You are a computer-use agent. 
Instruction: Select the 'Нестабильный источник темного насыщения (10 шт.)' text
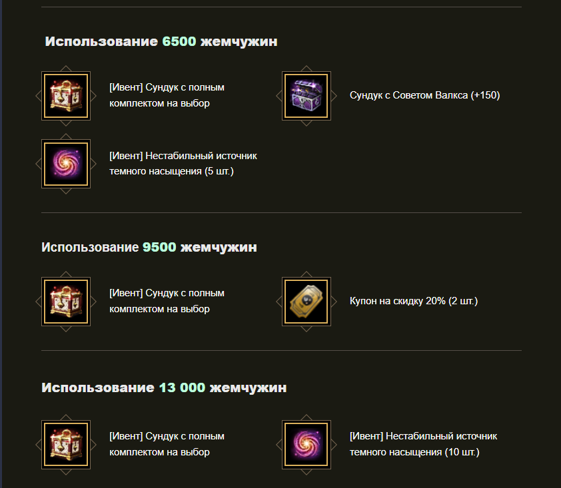tap(424, 444)
